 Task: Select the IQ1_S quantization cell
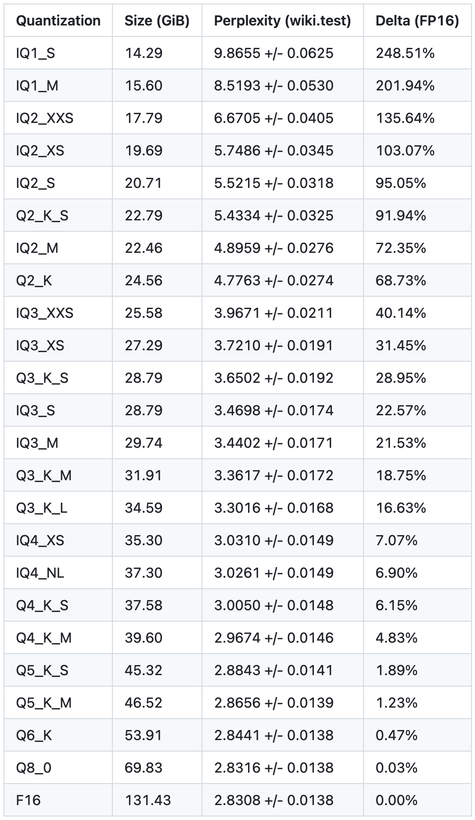coord(36,53)
